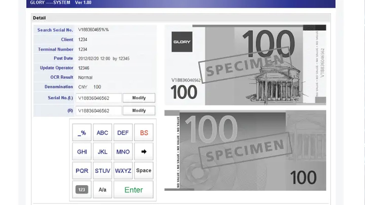The height and width of the screenshot is (205, 365).
Task: Select the PQR key
Action: tap(82, 171)
